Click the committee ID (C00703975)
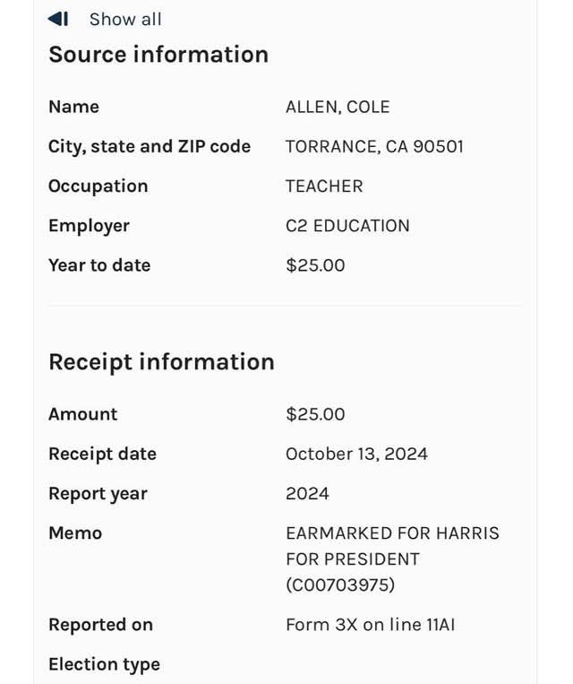Image resolution: width=573 pixels, height=684 pixels. 340,585
